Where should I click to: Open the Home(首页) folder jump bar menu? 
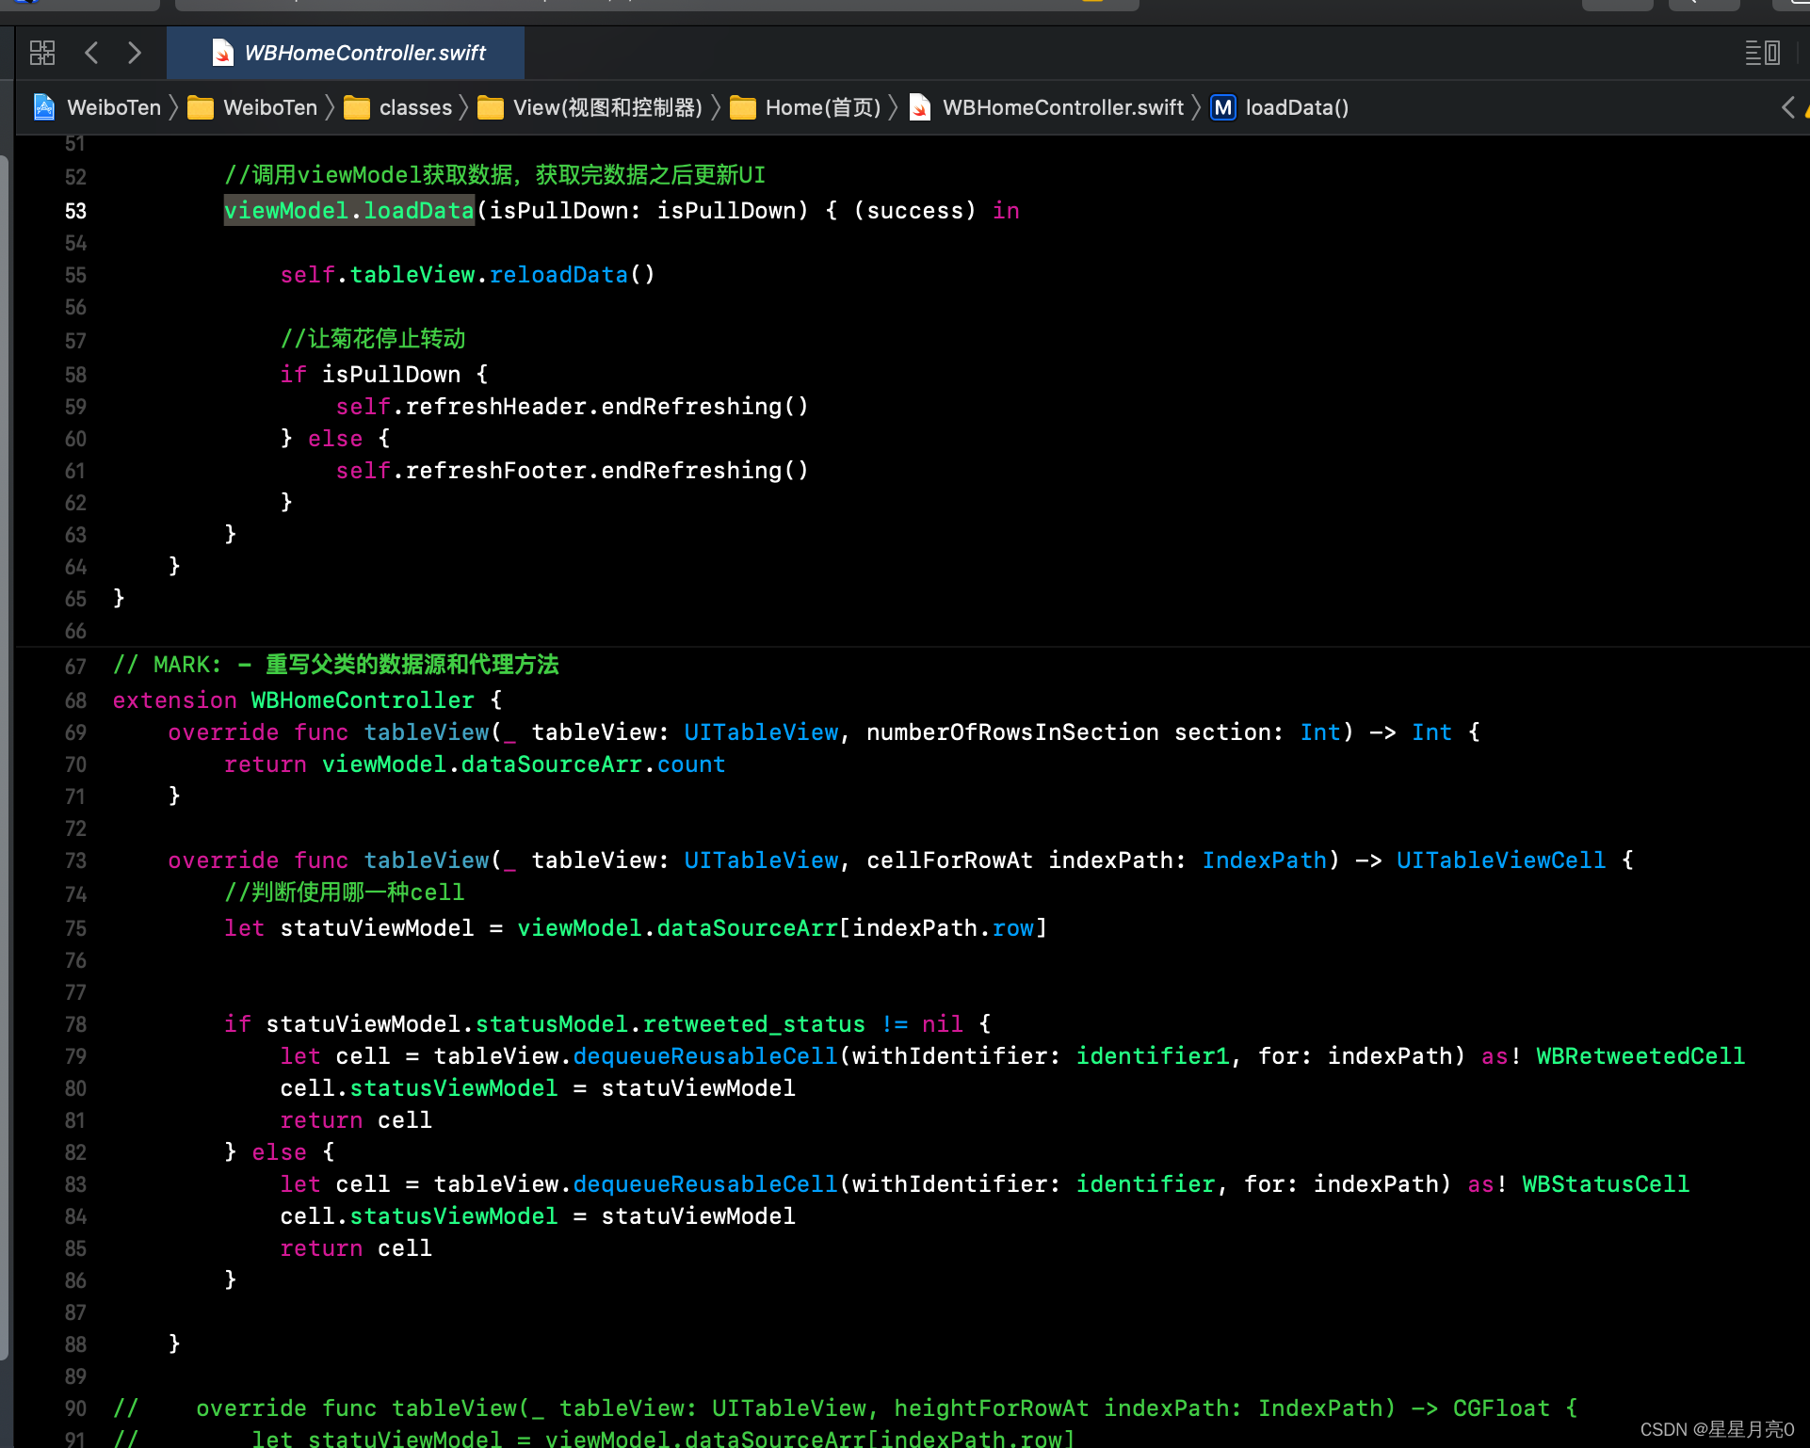(x=822, y=107)
